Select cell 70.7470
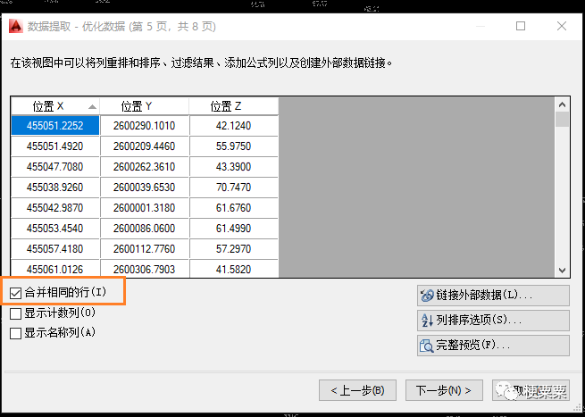 233,188
